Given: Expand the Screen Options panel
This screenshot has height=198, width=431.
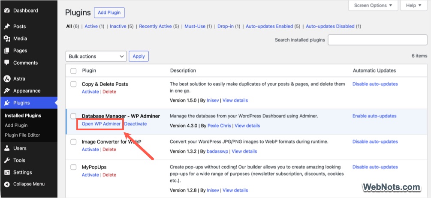Looking at the screenshot, I should click(x=373, y=6).
